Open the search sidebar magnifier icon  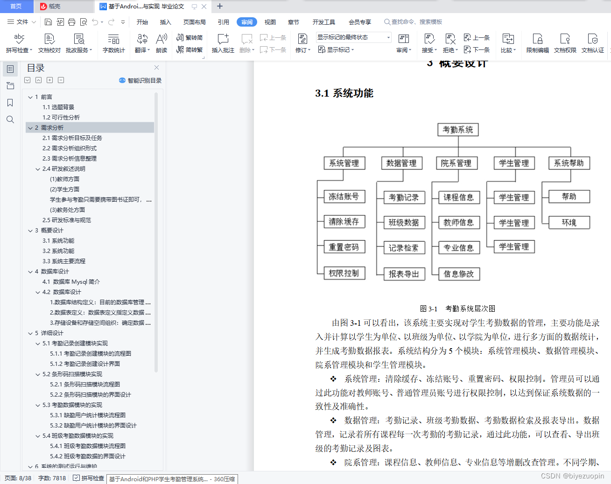click(x=10, y=119)
